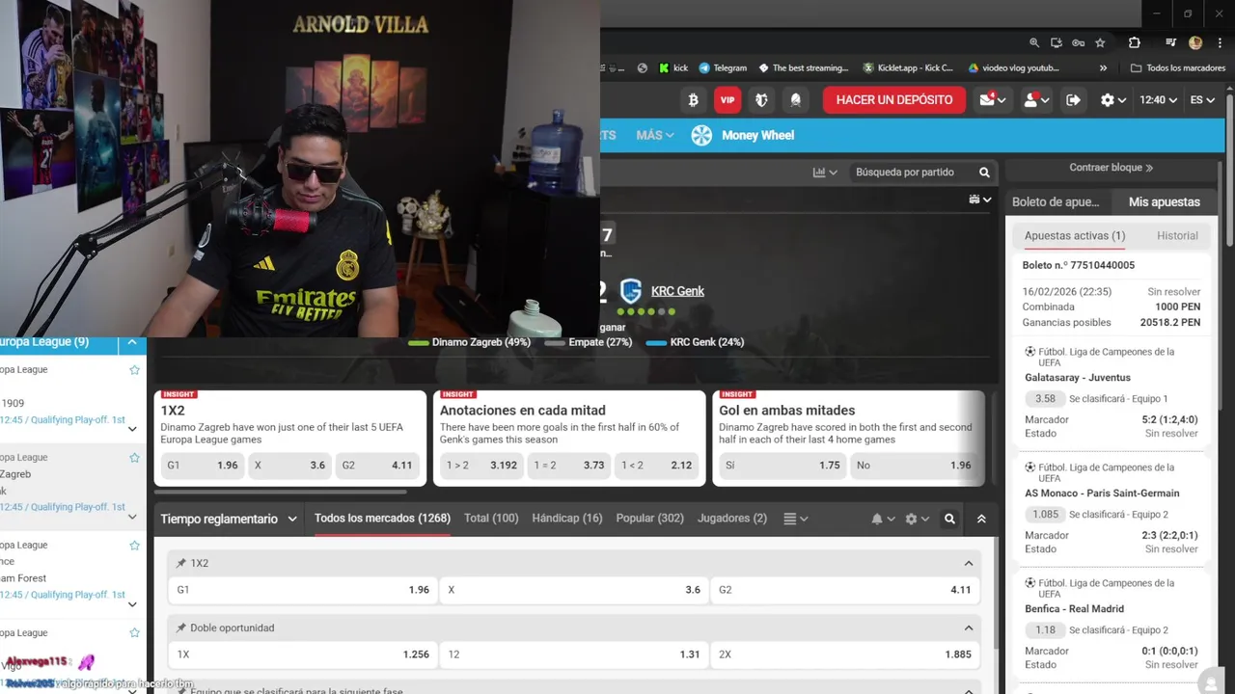Switch to the Jugadores (2) tab

[732, 519]
